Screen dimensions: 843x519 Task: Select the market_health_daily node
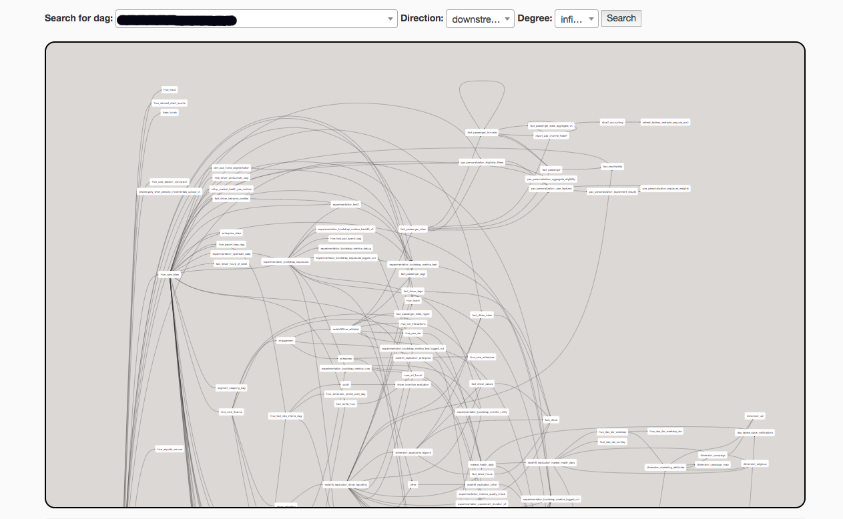(482, 464)
